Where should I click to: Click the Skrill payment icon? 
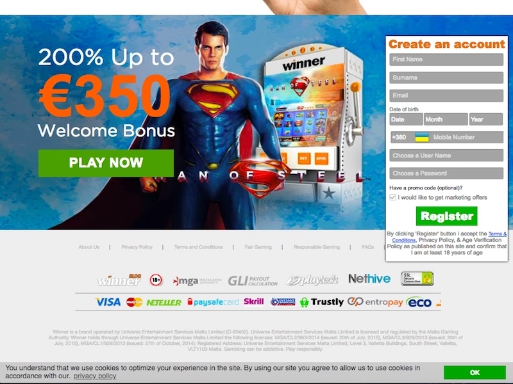click(253, 301)
